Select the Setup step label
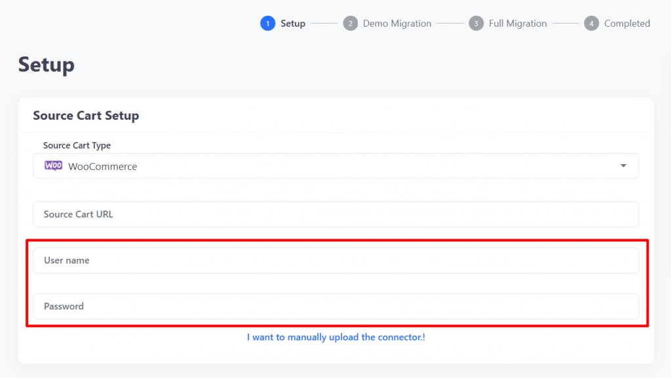Screen dimensions: 671x378 pyautogui.click(x=293, y=24)
